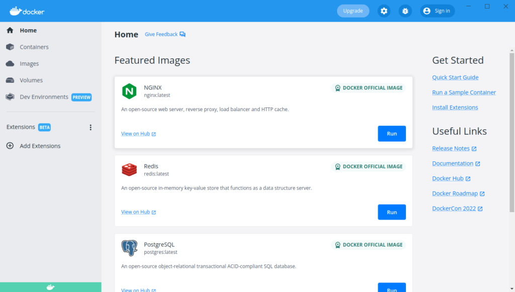
Task: Click external link icon beside Release Notes
Action: [x=474, y=149]
